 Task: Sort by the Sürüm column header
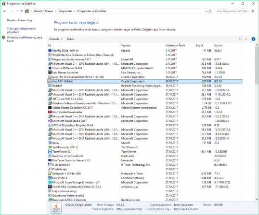tap(228, 45)
